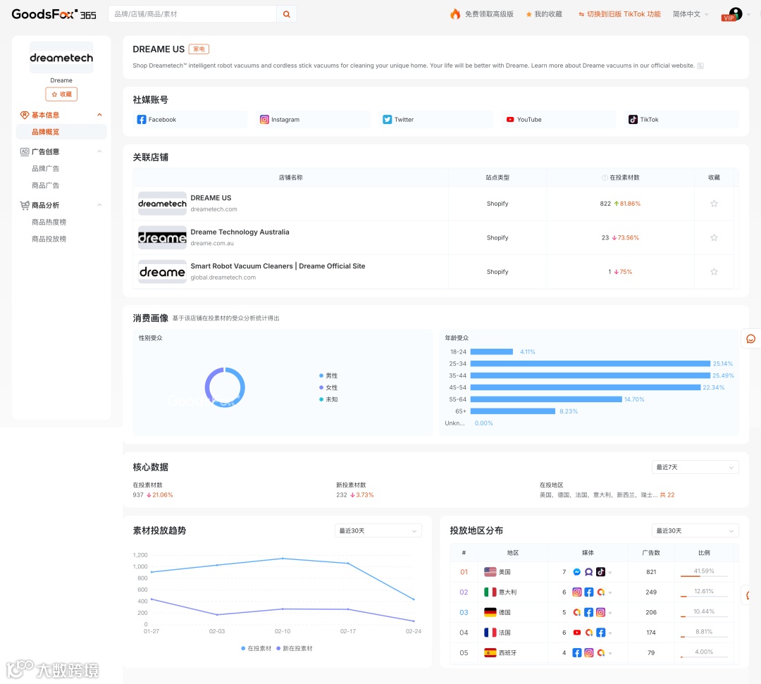Open 商品热度榜 in the sidebar

tap(49, 222)
